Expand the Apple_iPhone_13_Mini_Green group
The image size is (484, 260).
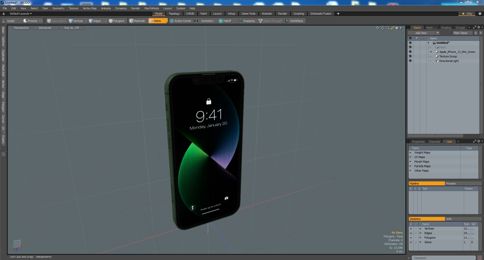431,52
